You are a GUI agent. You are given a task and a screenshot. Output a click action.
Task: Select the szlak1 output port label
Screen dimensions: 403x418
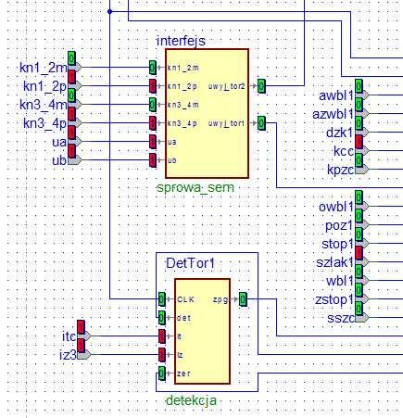click(x=334, y=262)
